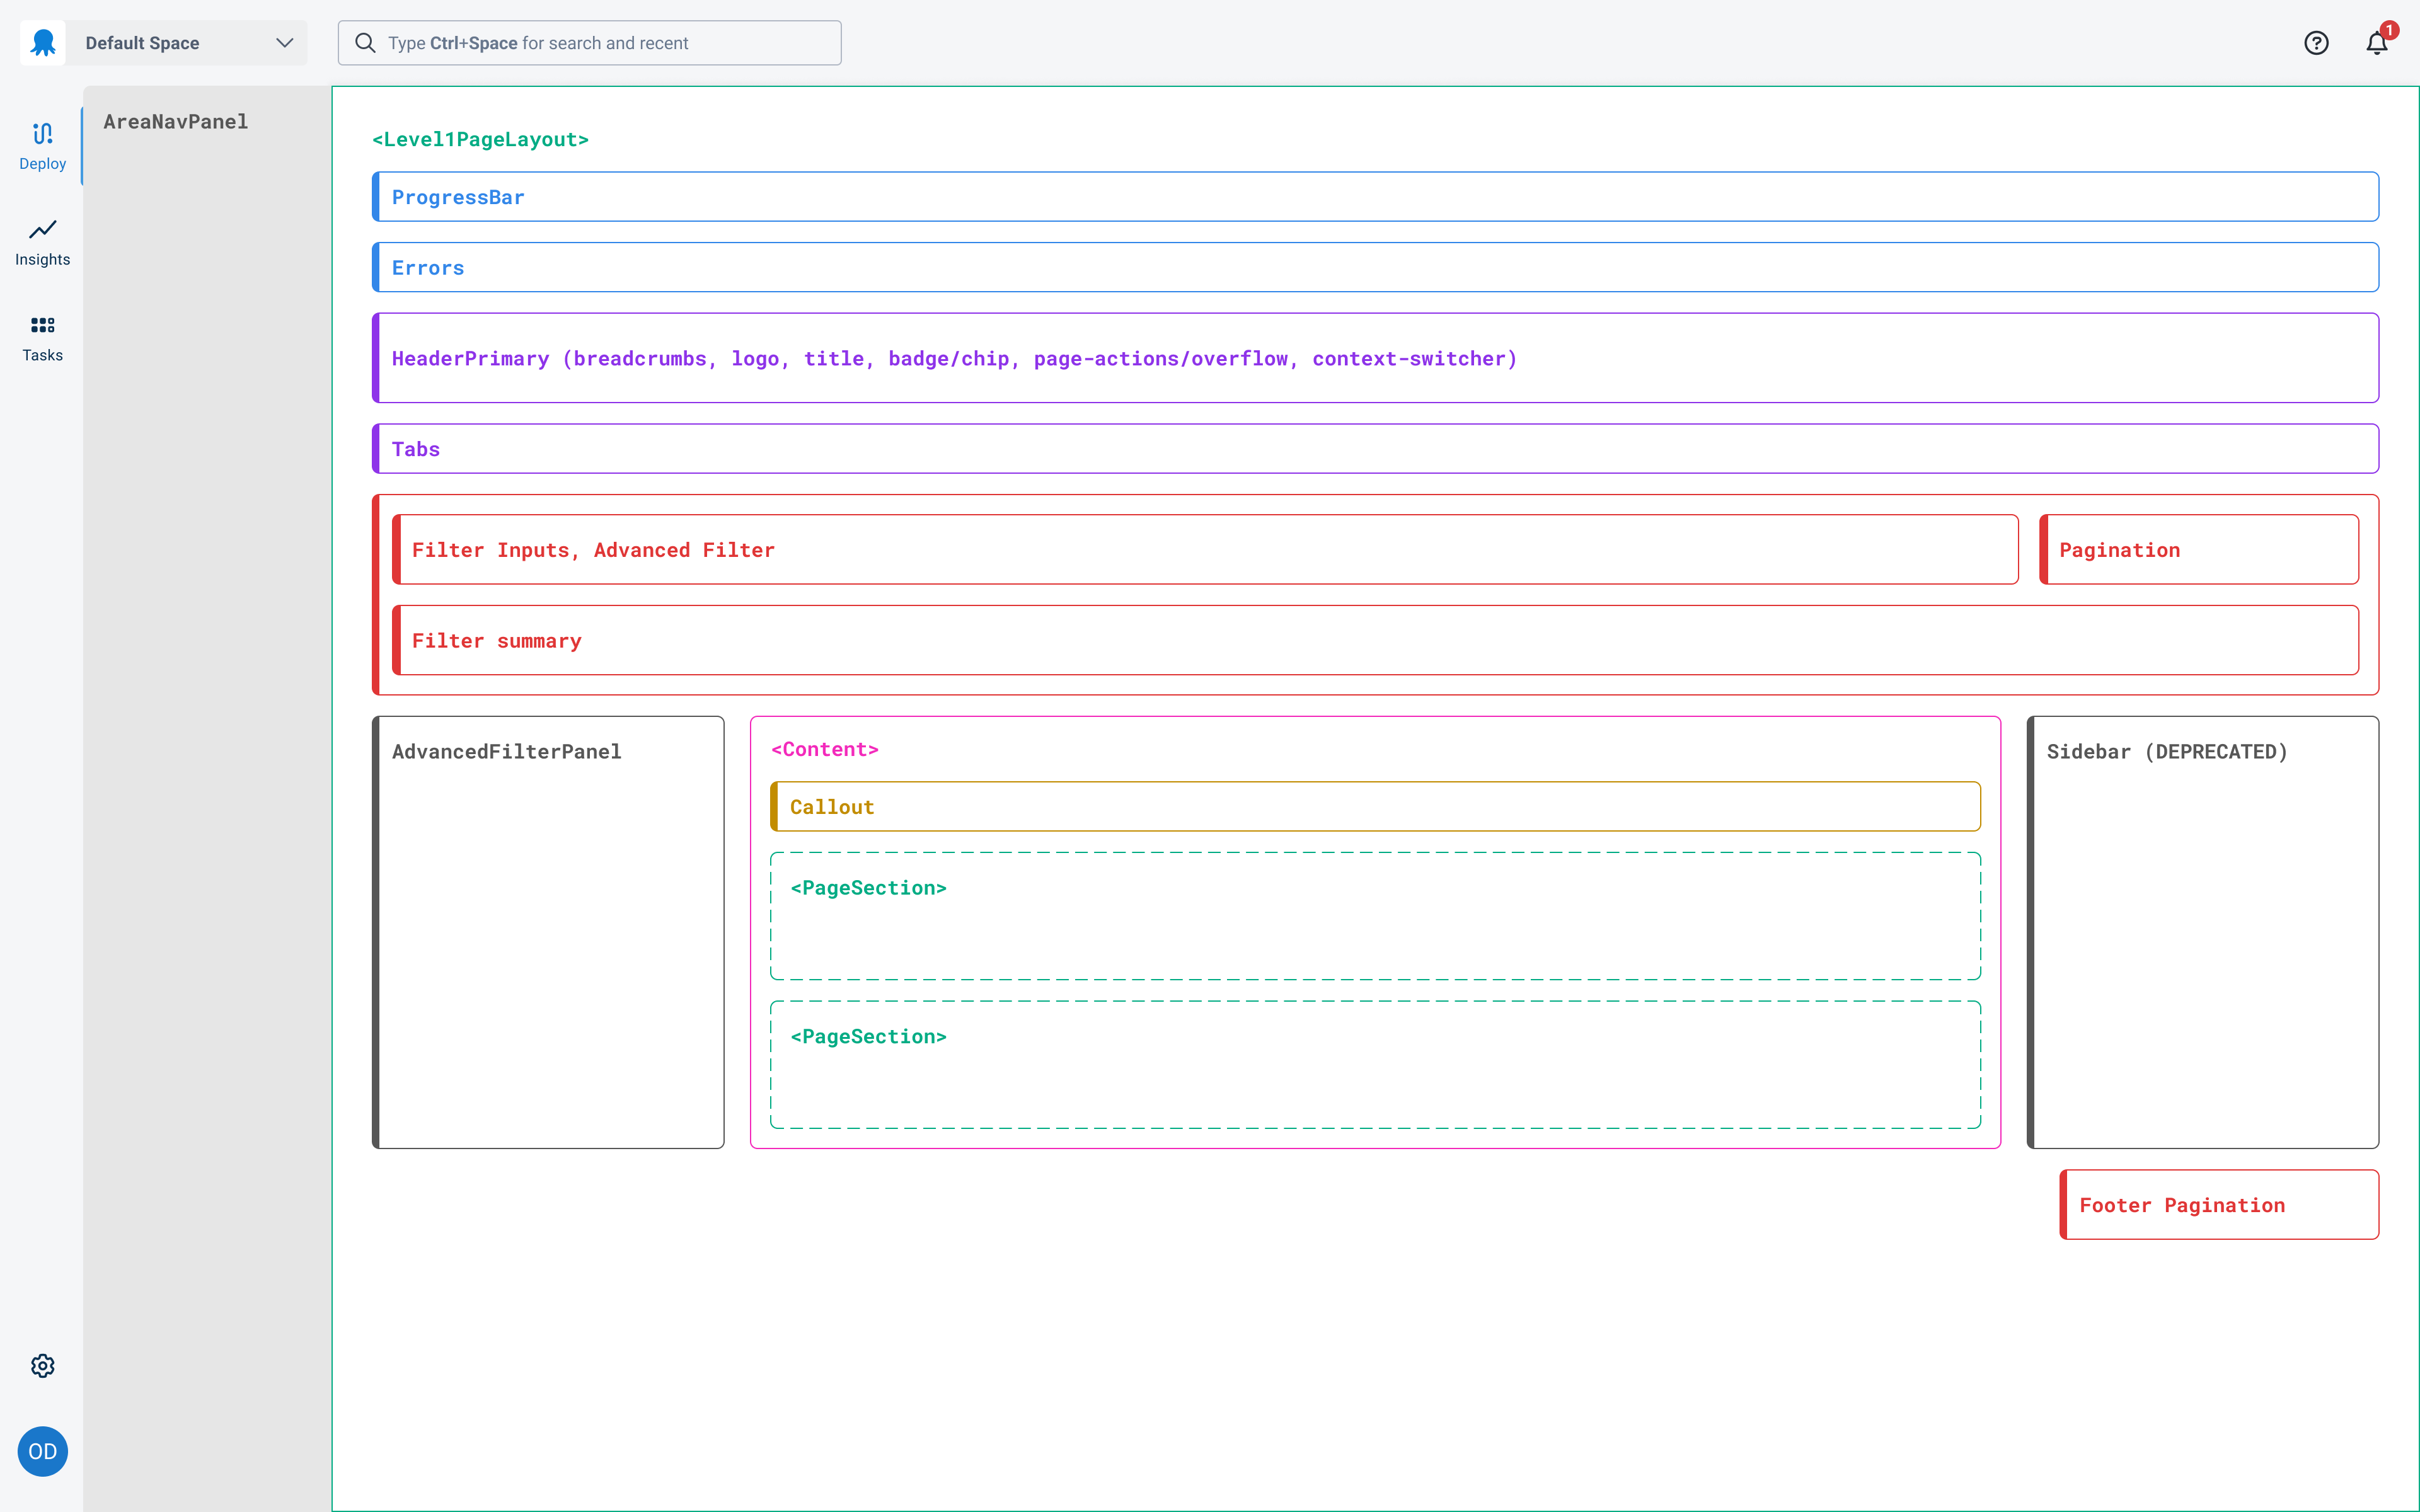Expand the first PageSection placeholder
2420x1512 pixels.
(x=1373, y=915)
